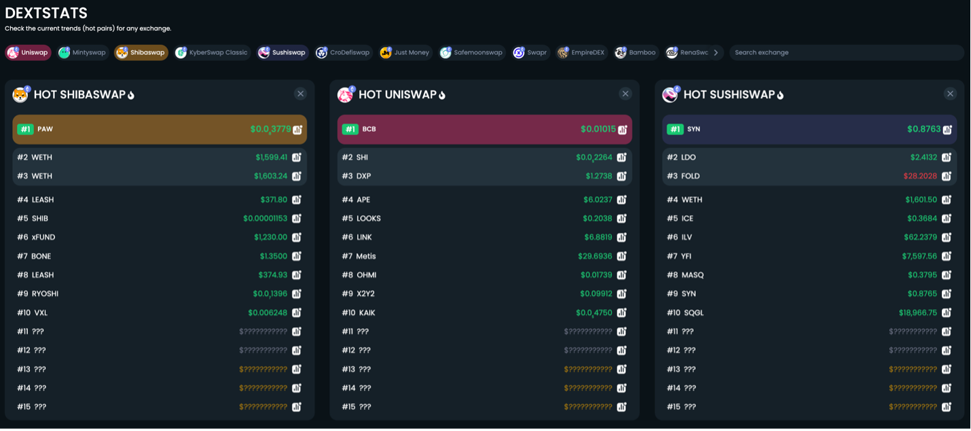Select the EmpireDEX exchange chip
The height and width of the screenshot is (431, 971).
pyautogui.click(x=582, y=52)
